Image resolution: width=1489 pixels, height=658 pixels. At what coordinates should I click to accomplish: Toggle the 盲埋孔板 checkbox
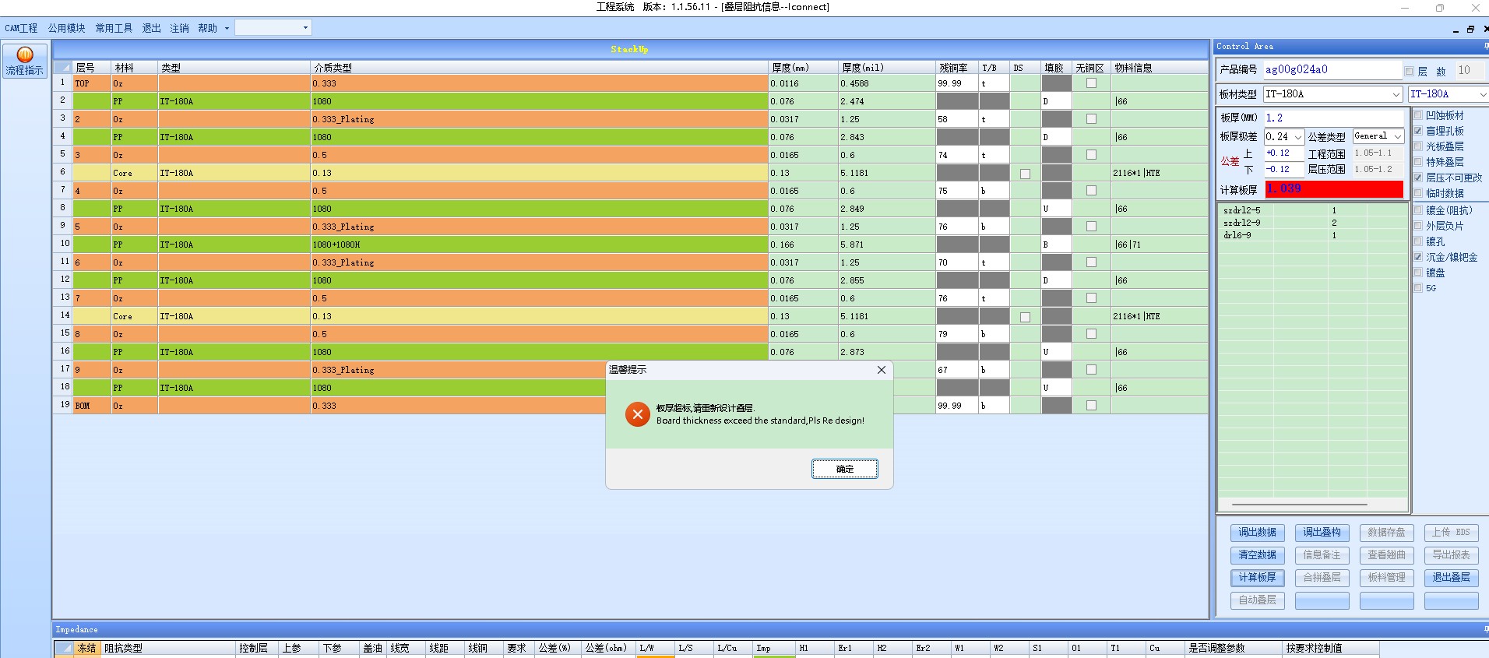[1418, 131]
